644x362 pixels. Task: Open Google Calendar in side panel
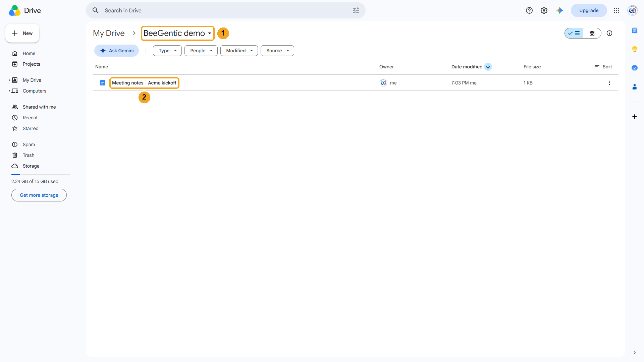(635, 31)
